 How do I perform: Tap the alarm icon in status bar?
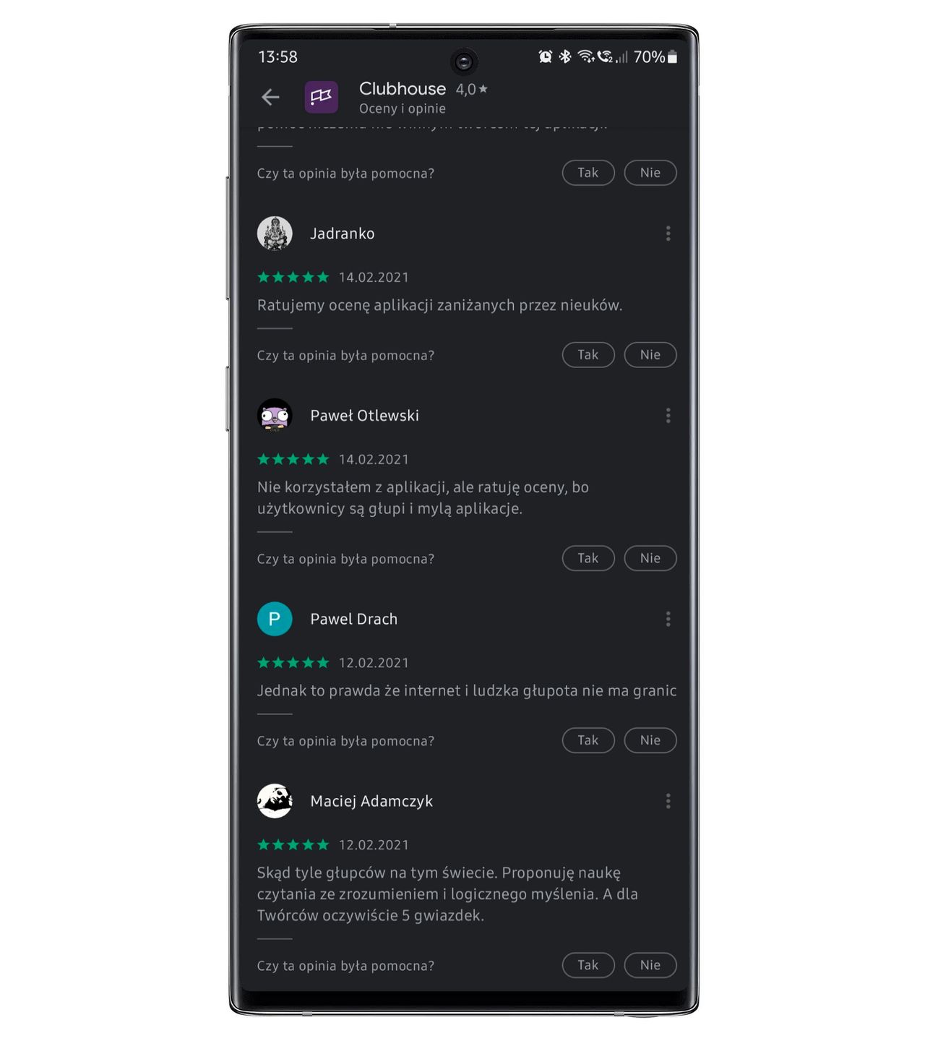coord(546,56)
